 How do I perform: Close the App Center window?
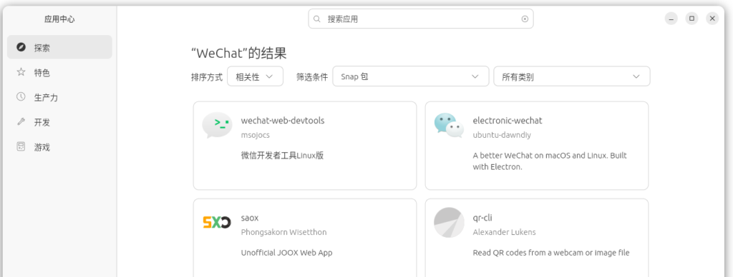coord(712,19)
